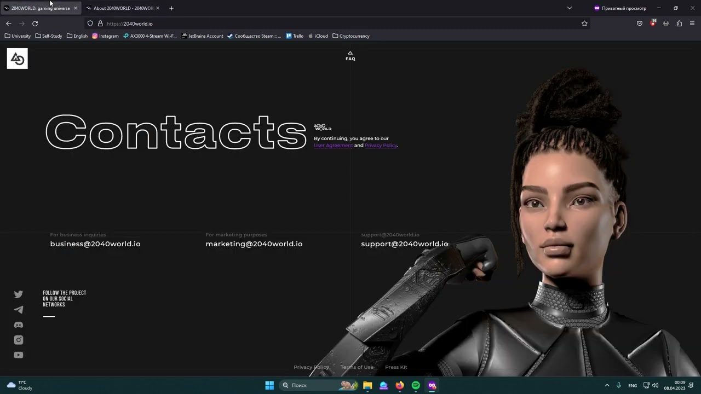Viewport: 701px width, 394px height.
Task: Open the Self-Study bookmarks folder
Action: 49,36
